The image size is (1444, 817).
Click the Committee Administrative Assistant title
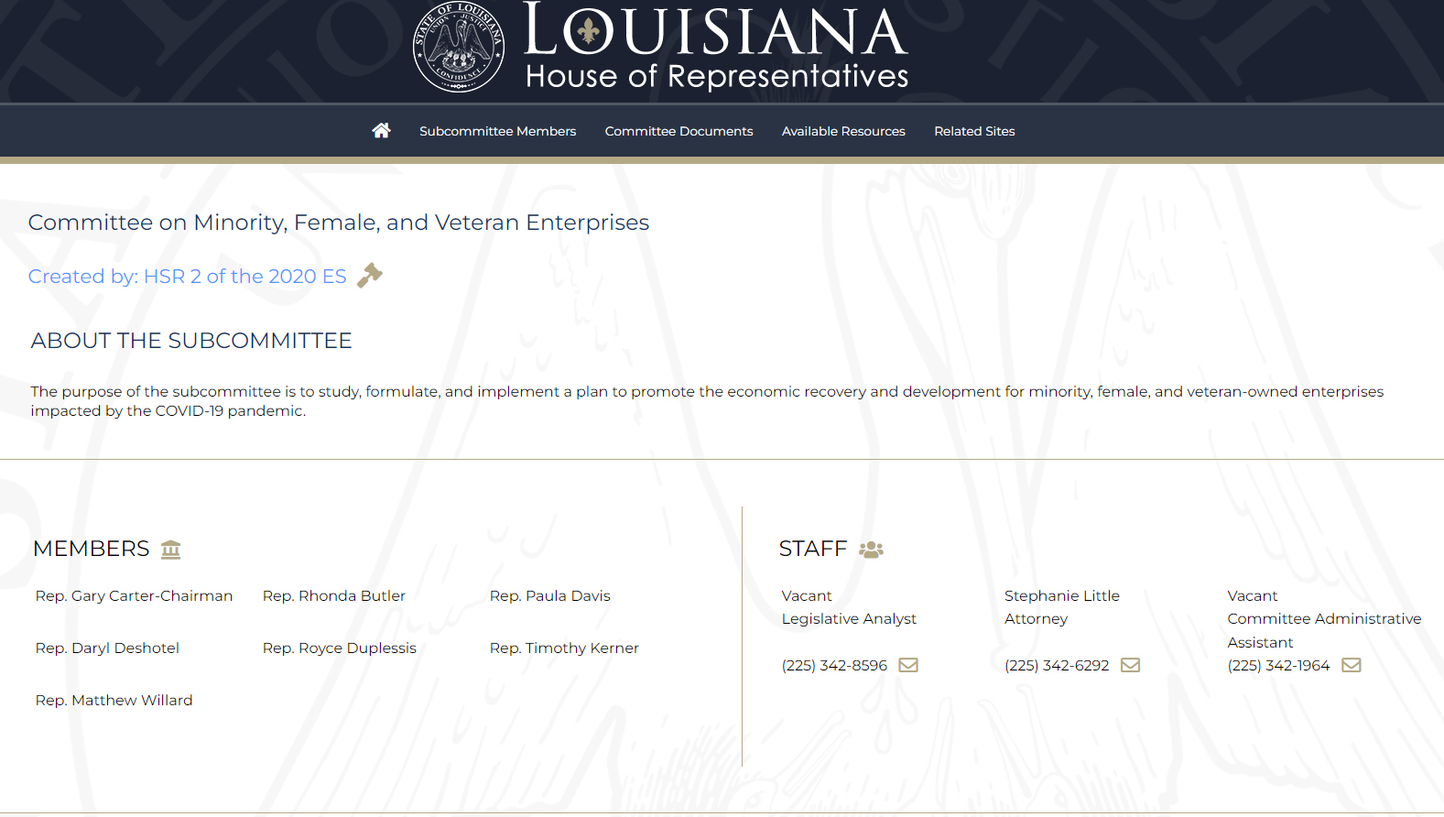coord(1325,630)
